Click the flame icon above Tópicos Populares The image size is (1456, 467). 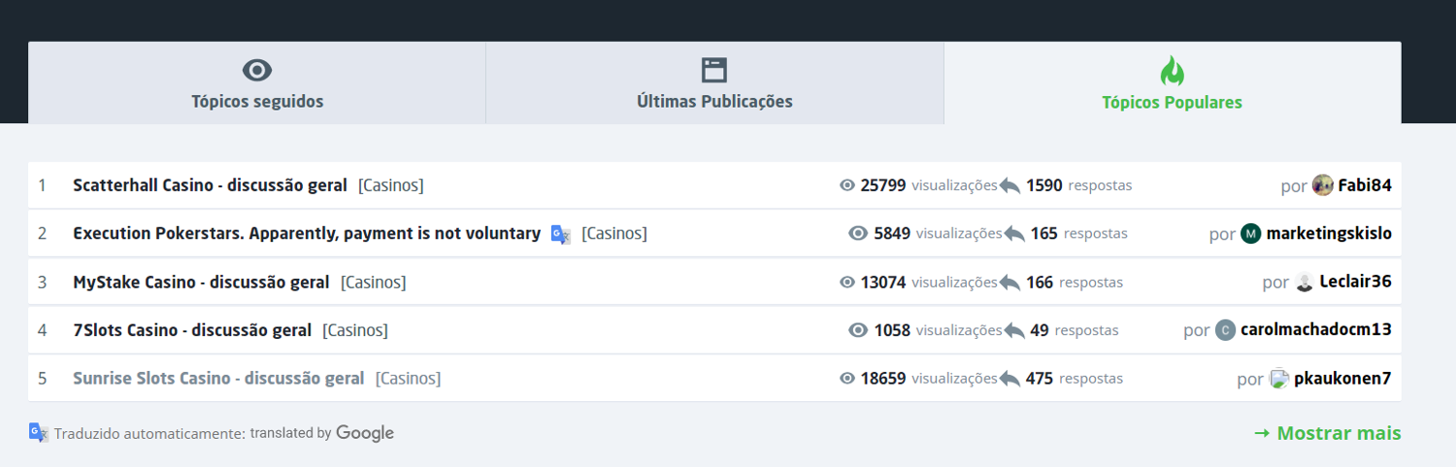tap(1172, 71)
